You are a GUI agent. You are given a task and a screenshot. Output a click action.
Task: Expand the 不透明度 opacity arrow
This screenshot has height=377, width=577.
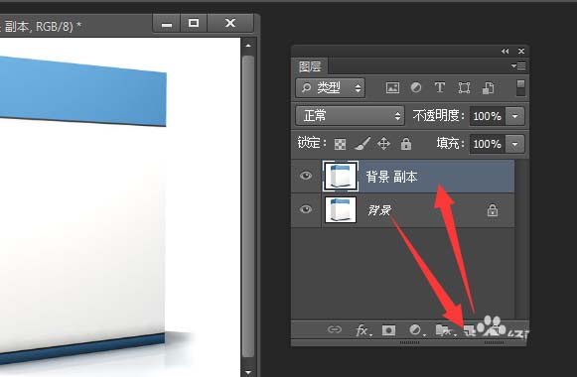[514, 116]
